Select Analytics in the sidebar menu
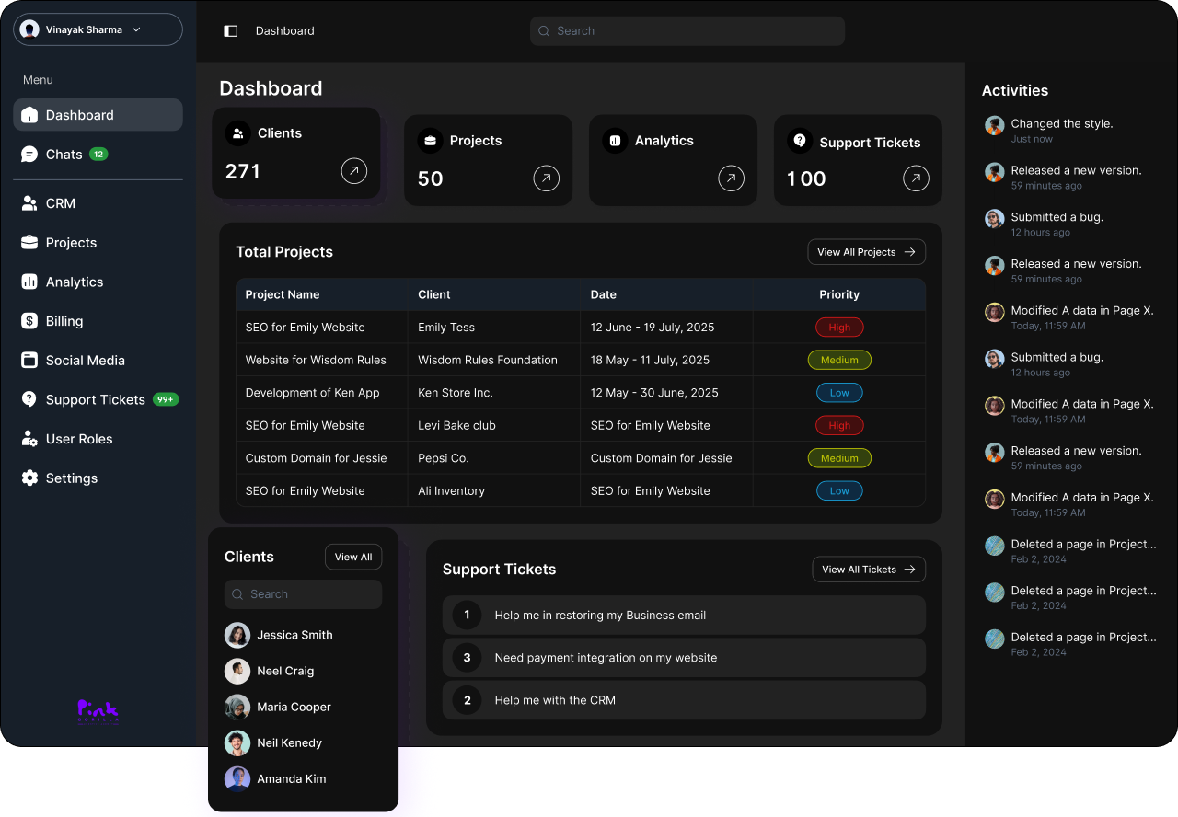The height and width of the screenshot is (817, 1178). 75,282
